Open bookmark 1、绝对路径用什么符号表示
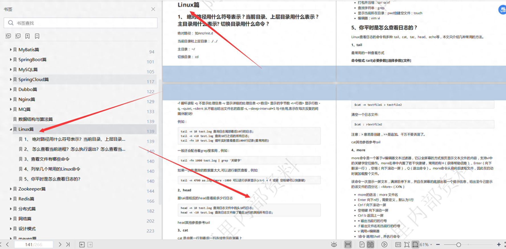Screen dimensions: 506x249 pos(75,139)
